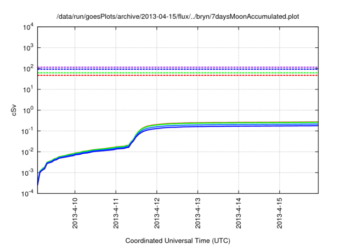Click the cSv y-axis label

coord(14,110)
